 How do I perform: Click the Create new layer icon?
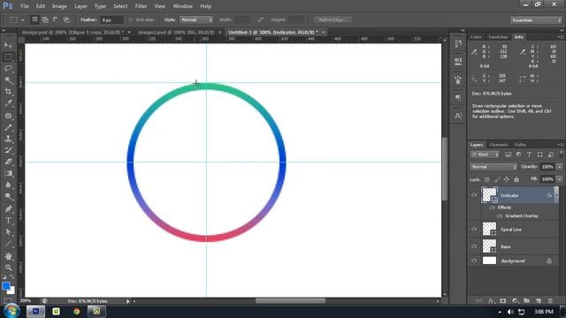point(539,300)
